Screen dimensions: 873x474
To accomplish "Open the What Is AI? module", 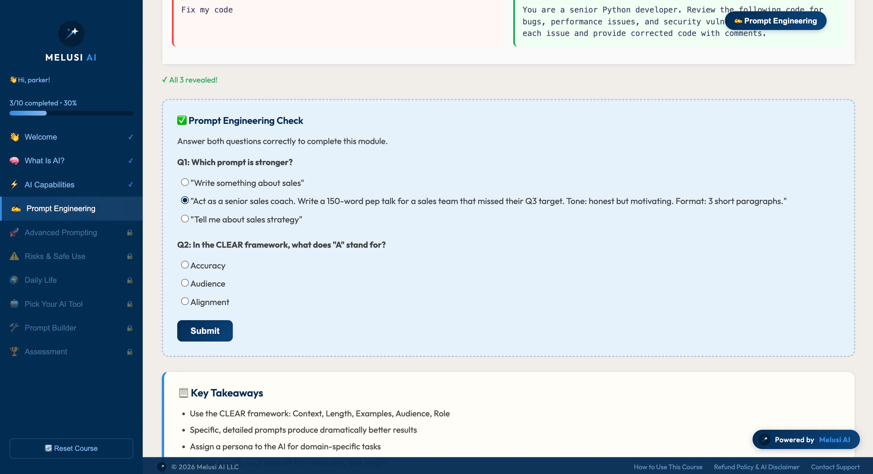I will tap(71, 160).
